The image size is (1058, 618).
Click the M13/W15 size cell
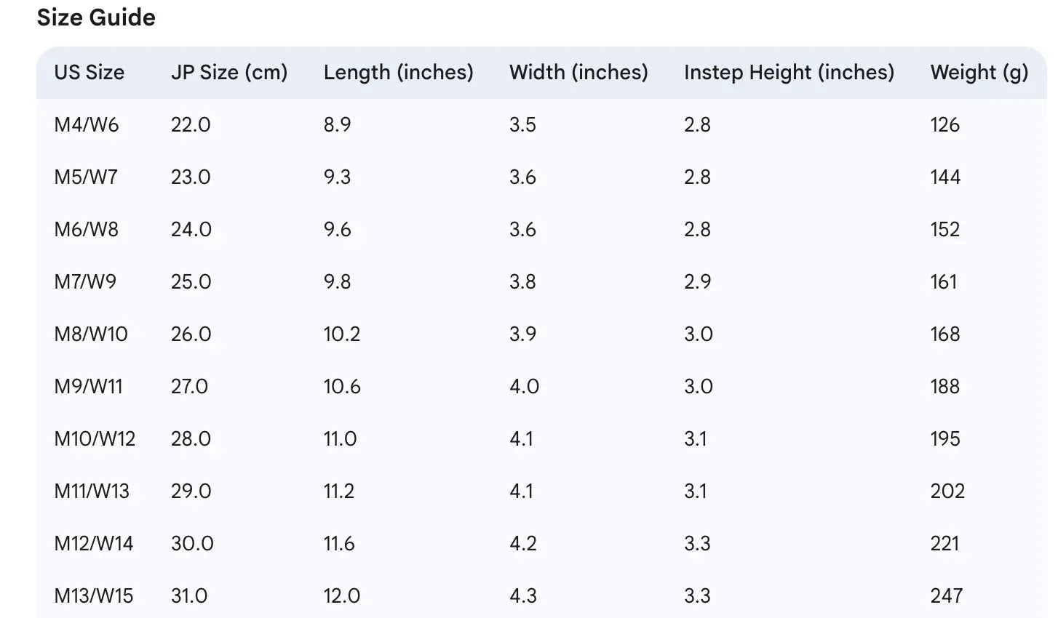(93, 596)
